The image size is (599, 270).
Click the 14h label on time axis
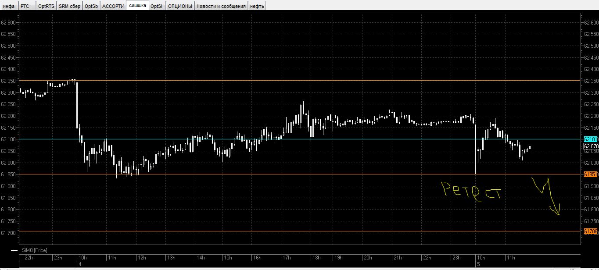tap(201, 257)
